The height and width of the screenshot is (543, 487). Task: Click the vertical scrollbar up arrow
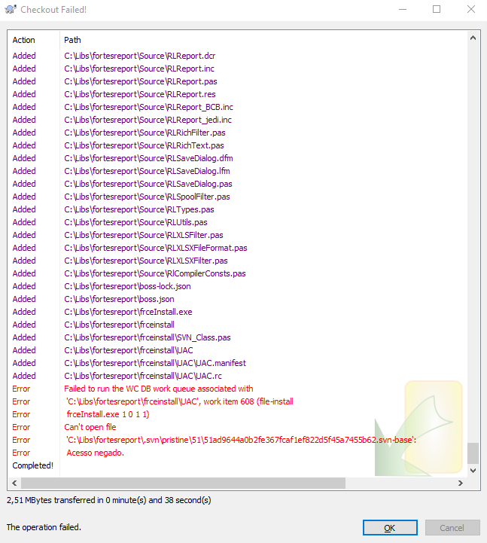click(x=473, y=38)
